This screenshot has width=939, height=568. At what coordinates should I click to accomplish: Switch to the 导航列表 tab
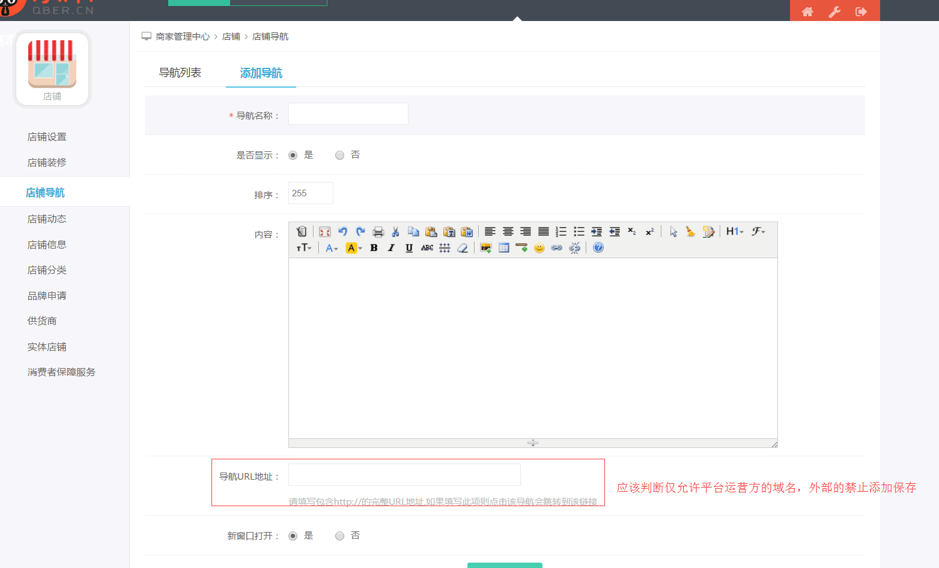180,73
